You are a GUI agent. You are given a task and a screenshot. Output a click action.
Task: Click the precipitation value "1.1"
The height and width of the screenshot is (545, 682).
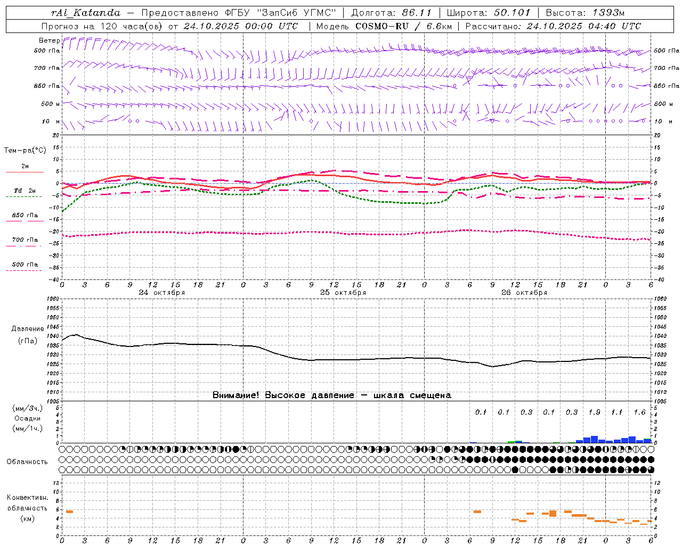coord(617,412)
